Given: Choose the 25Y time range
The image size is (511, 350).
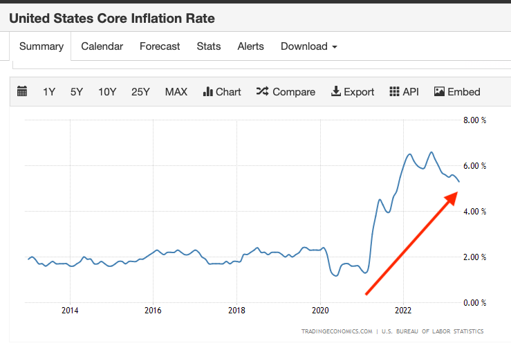Looking at the screenshot, I should pos(140,91).
